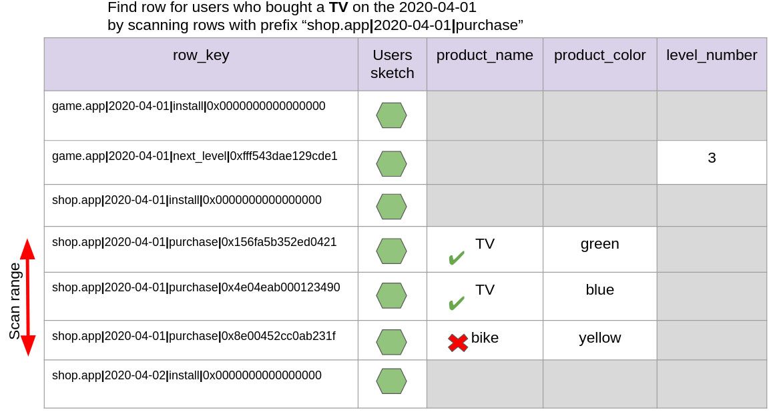This screenshot has width=769, height=420.
Task: Click the product_color column header
Action: [x=600, y=64]
